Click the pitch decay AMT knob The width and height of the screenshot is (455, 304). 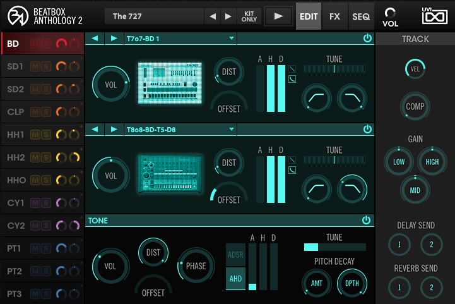pyautogui.click(x=317, y=283)
